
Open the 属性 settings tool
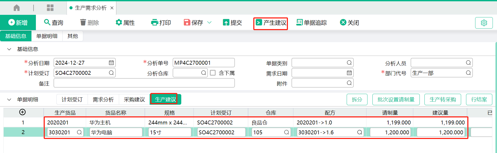[125, 23]
